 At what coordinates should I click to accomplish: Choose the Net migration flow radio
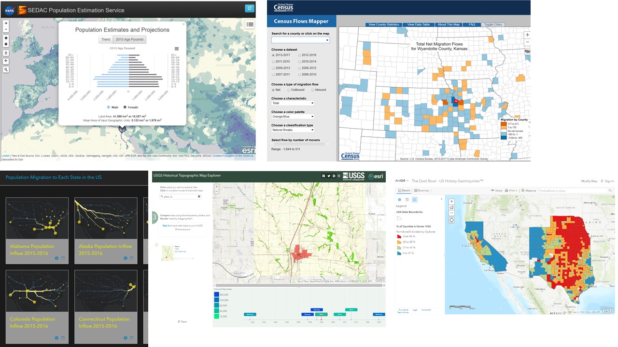point(273,90)
